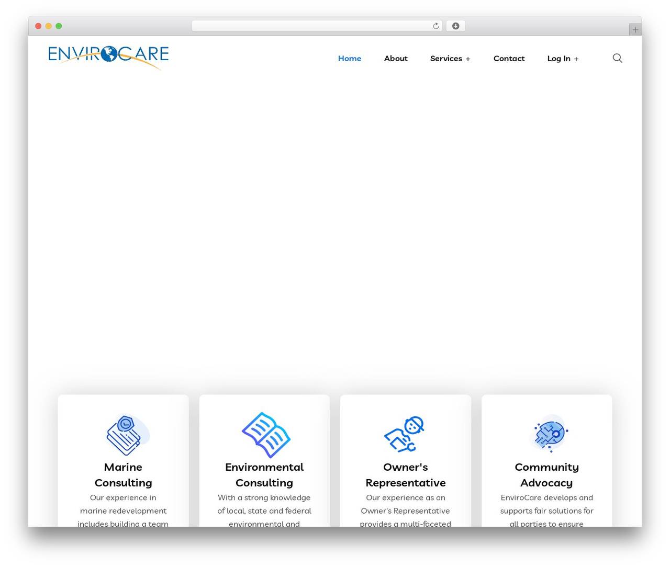
Task: Click the text "Our experience as an"
Action: tap(406, 497)
